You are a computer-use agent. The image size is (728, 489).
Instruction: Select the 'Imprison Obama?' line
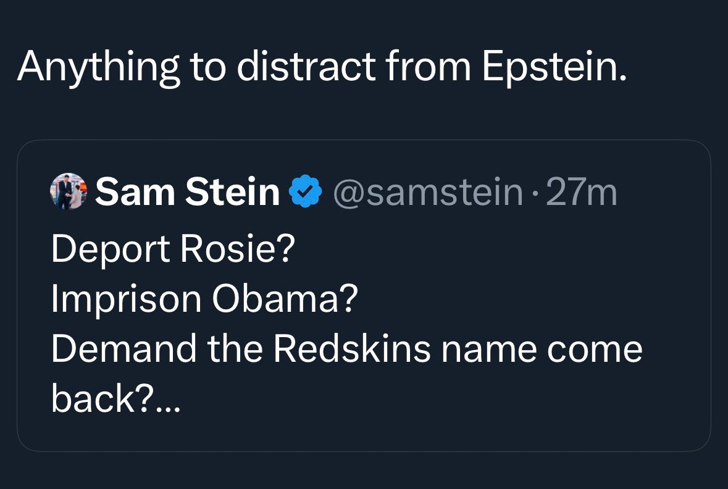click(205, 299)
